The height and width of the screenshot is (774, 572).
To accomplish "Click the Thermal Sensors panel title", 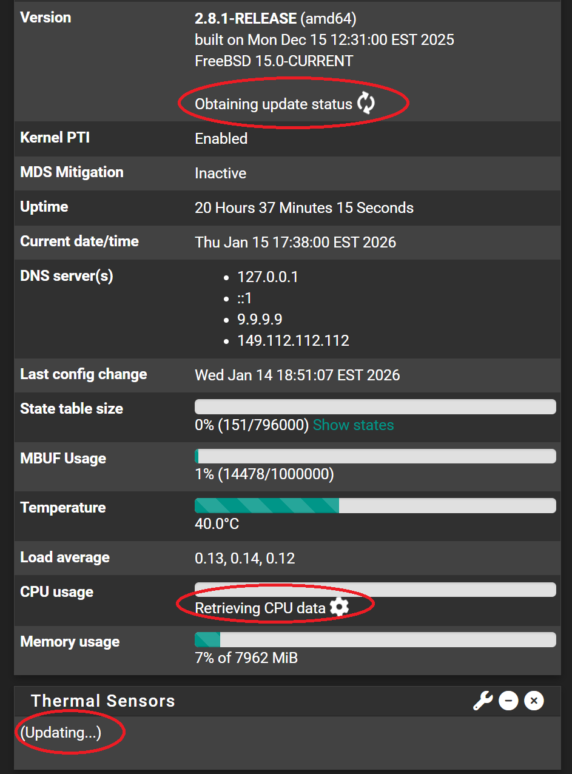I will click(x=103, y=701).
